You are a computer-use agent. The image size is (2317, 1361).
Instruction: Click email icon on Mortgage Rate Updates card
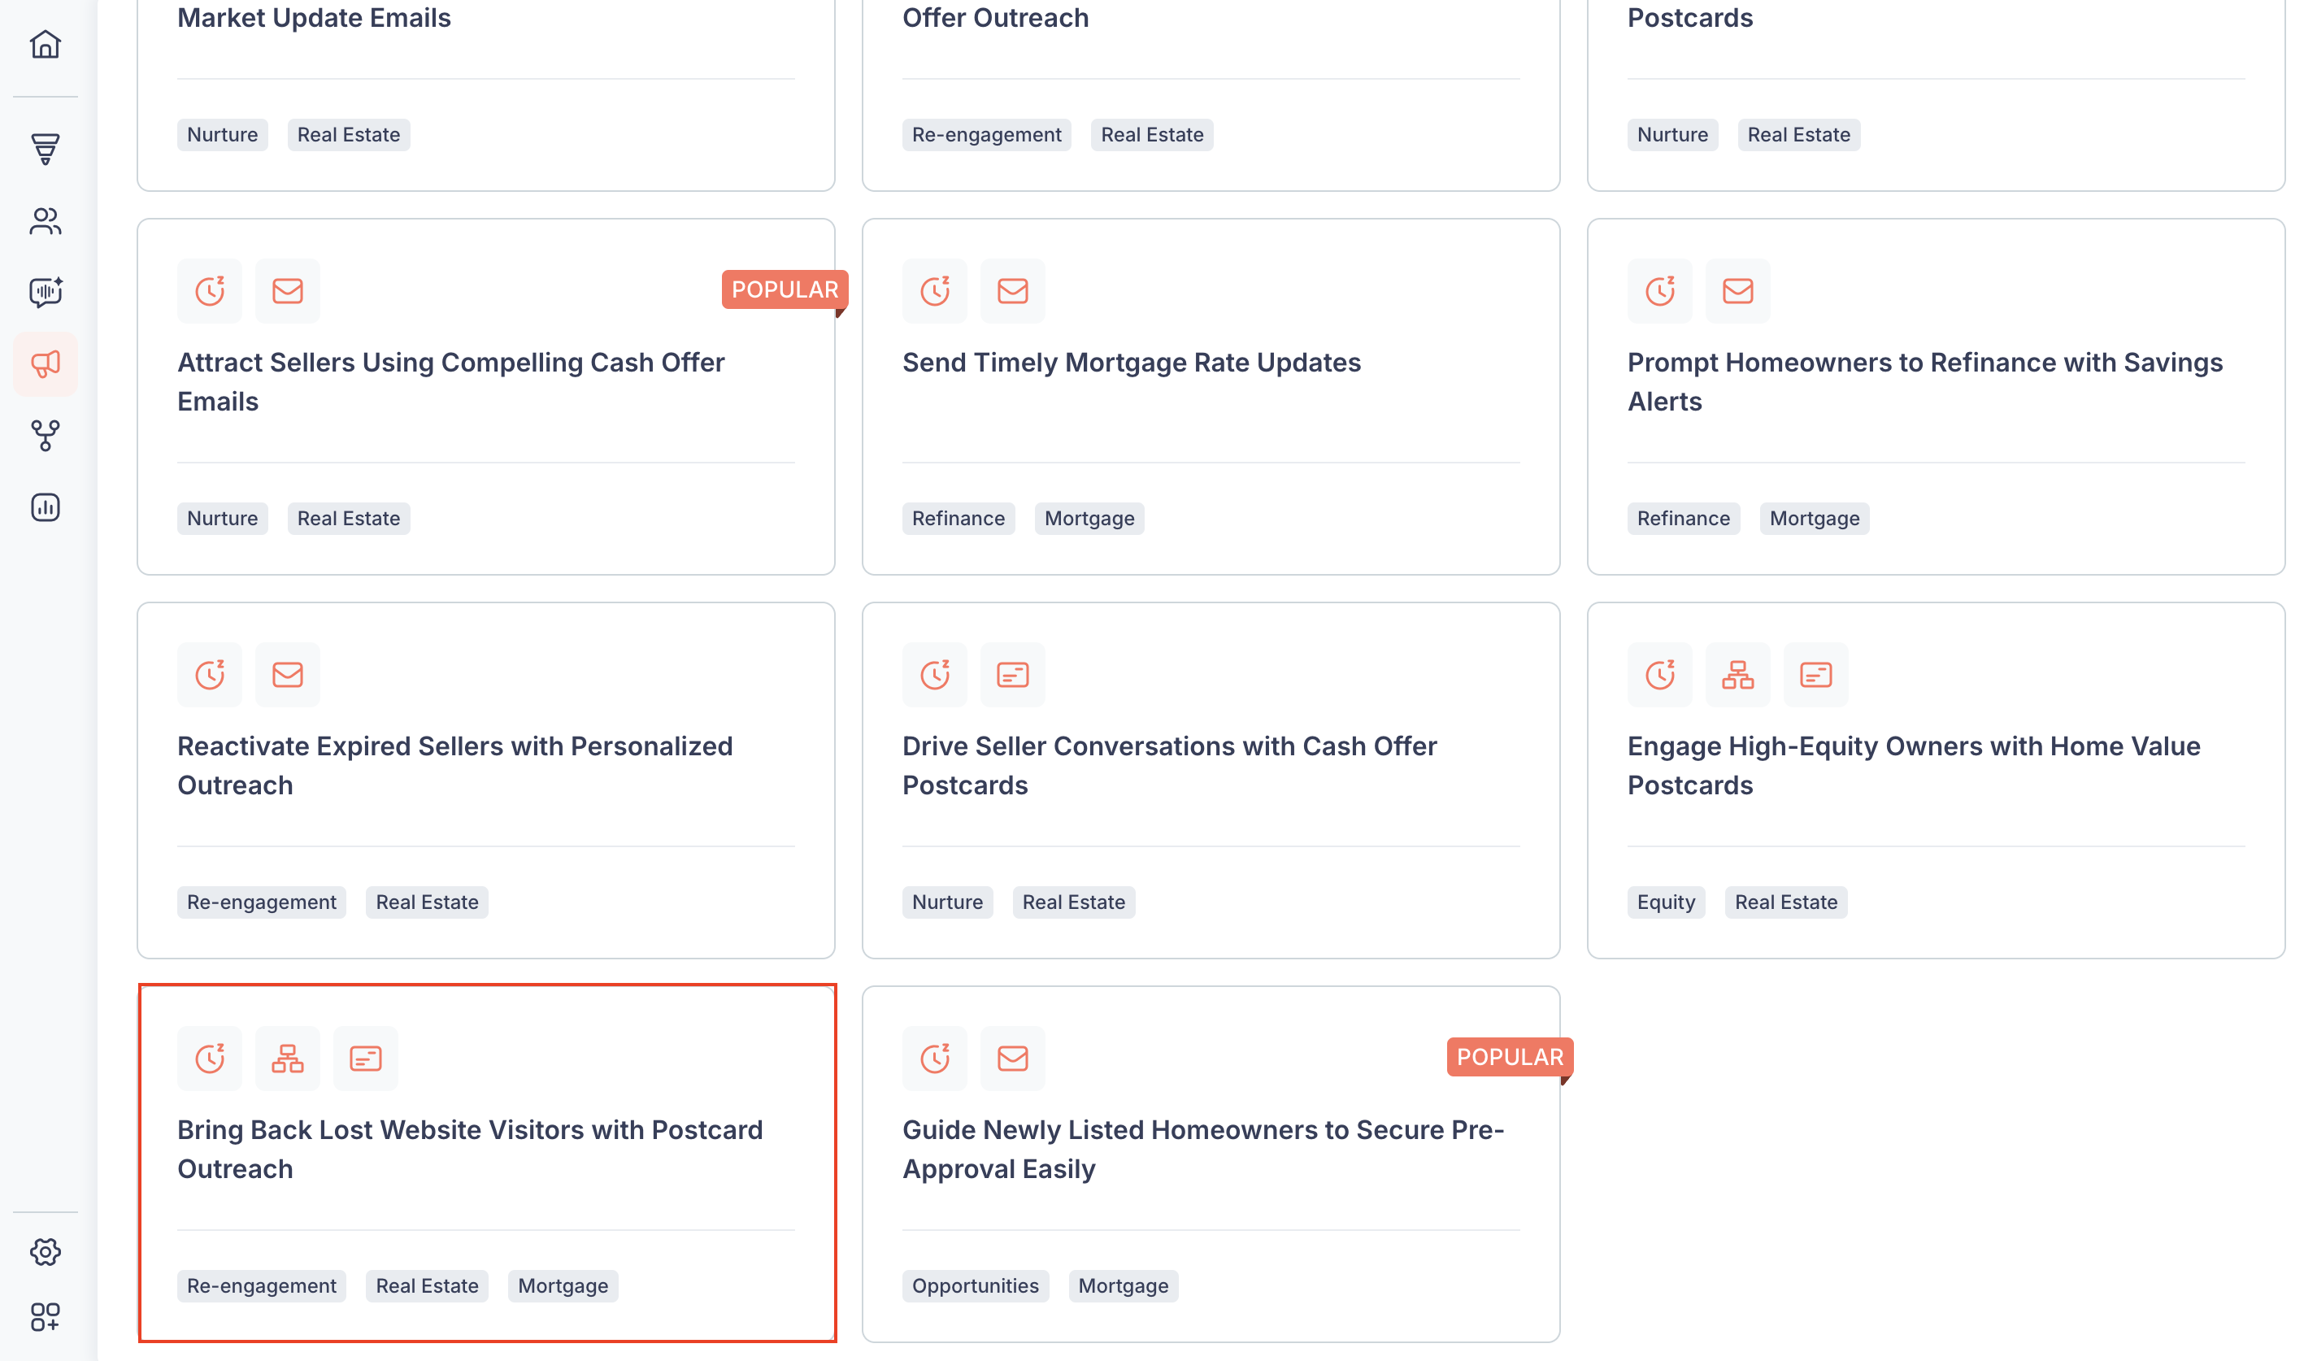(1013, 290)
